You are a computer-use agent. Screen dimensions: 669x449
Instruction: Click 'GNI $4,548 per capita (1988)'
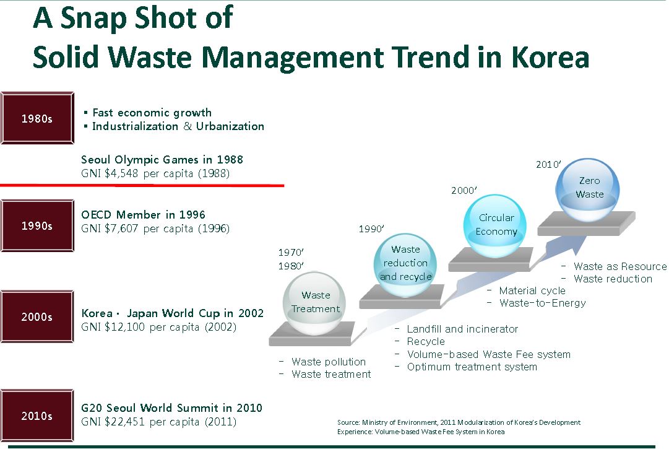[x=155, y=173]
